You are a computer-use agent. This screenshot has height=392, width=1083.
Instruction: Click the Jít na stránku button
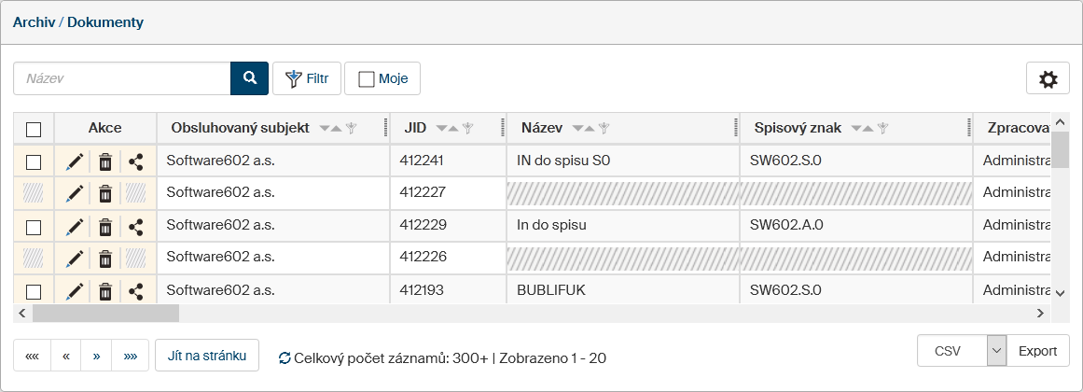(x=206, y=355)
